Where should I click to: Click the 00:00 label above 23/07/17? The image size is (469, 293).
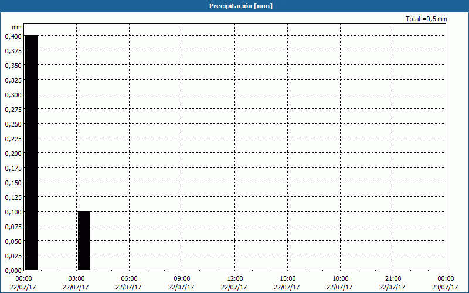coord(446,279)
